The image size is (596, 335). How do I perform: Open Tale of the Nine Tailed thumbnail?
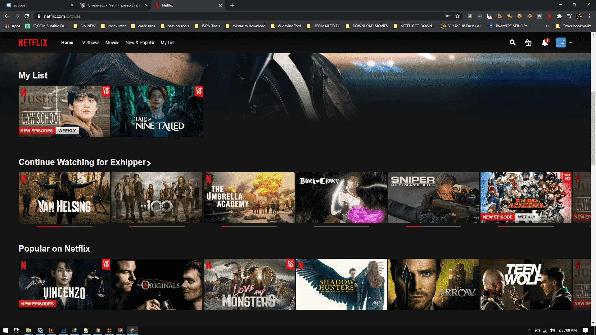tap(157, 111)
